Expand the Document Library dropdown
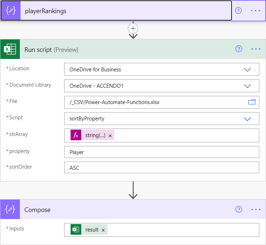This screenshot has height=245, width=266. tap(247, 86)
